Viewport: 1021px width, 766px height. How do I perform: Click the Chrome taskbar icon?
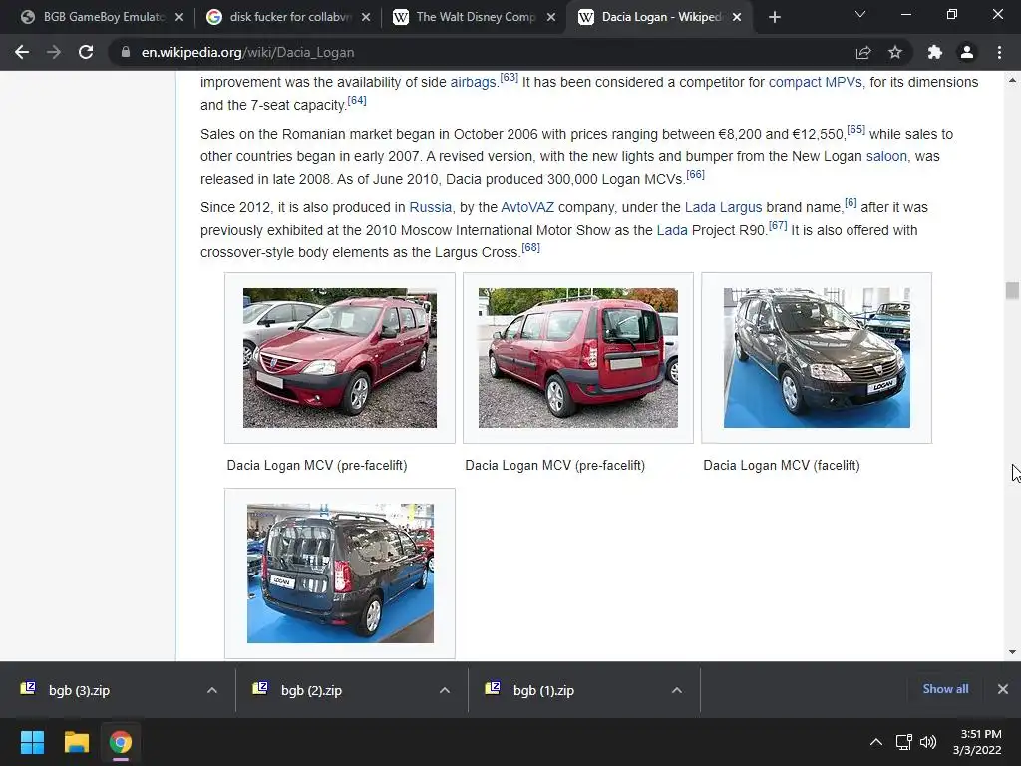(120, 742)
